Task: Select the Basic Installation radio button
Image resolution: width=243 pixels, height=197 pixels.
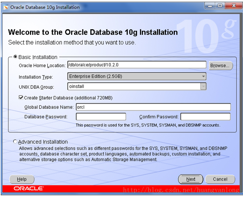Action: [15, 57]
